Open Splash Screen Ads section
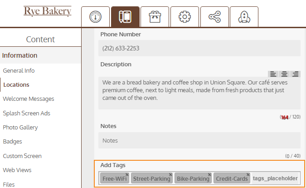Image resolution: width=306 pixels, height=188 pixels. 27,113
